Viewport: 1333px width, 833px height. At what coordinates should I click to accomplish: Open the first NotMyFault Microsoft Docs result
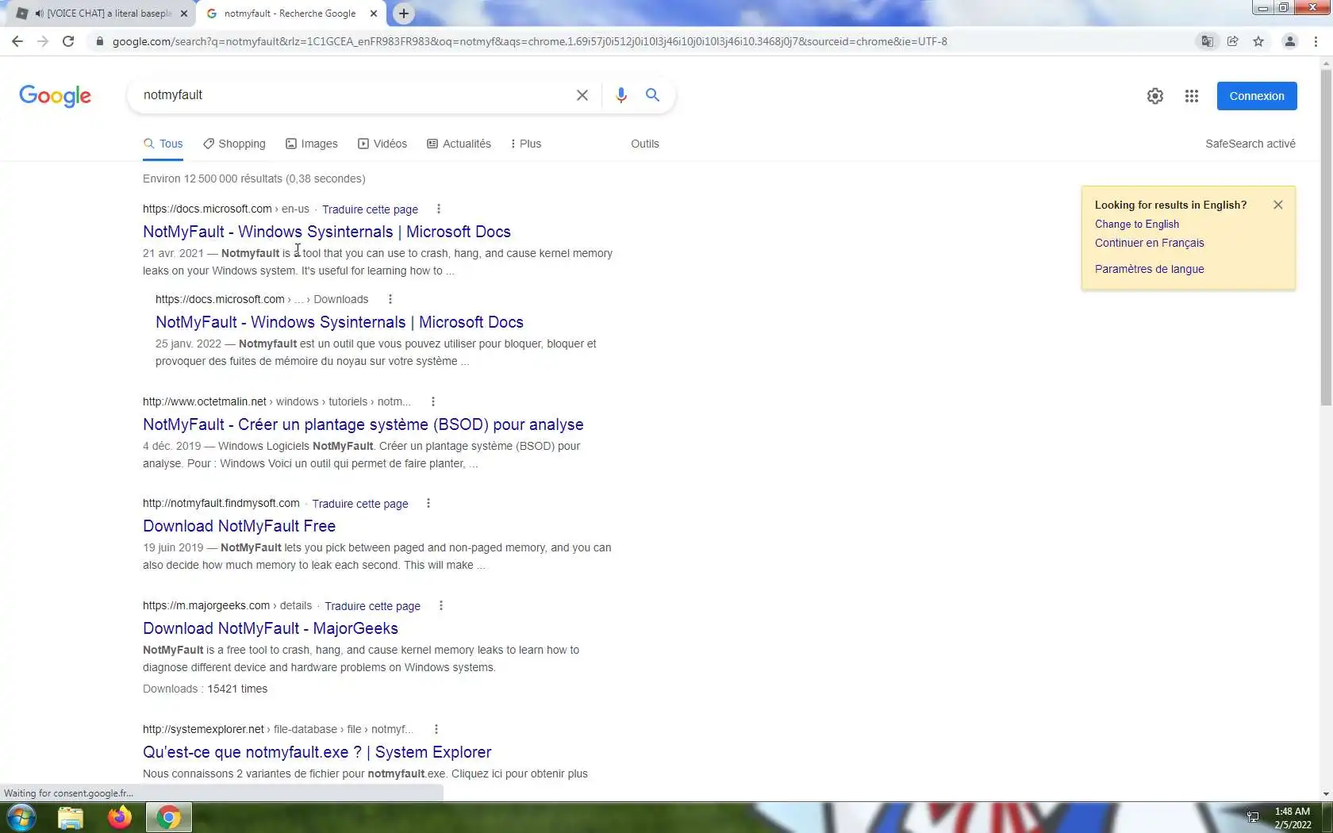pos(327,232)
